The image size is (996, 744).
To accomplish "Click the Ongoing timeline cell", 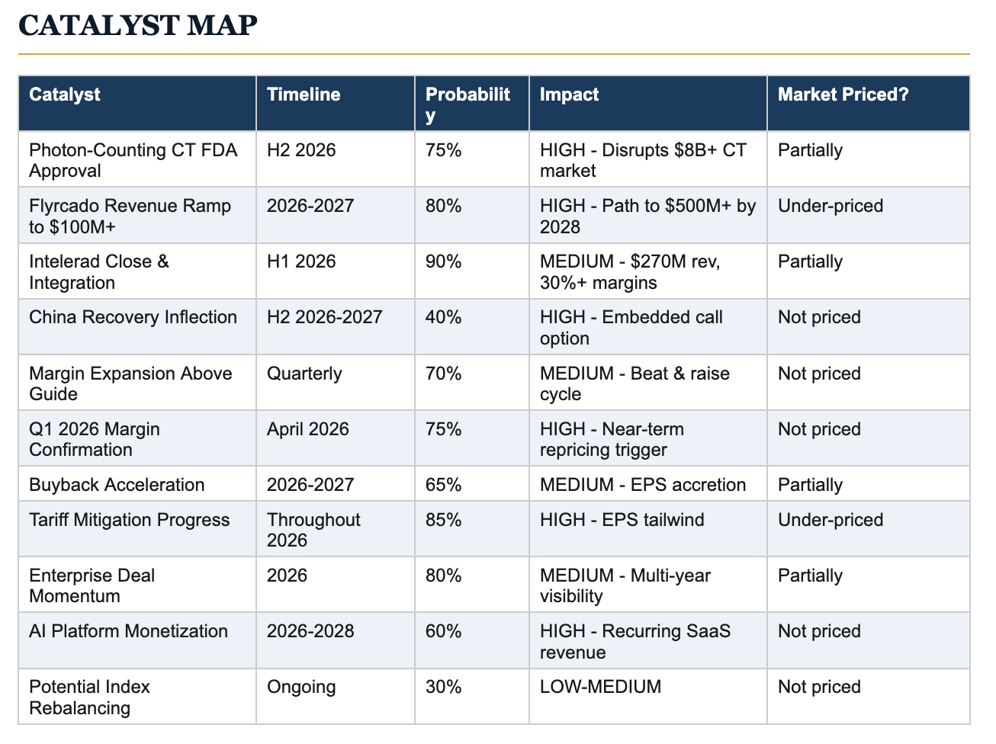I will pyautogui.click(x=336, y=696).
